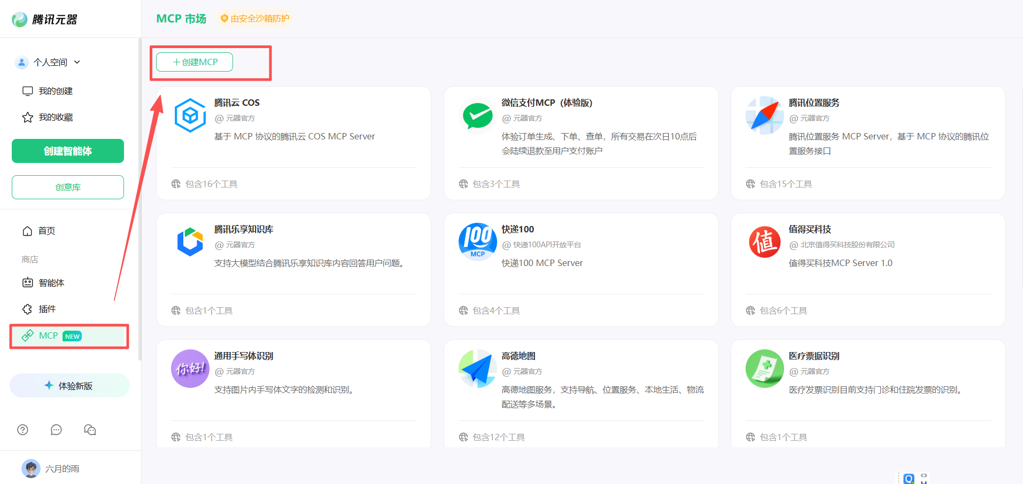Open the 腾讯云 COS card icon
Image resolution: width=1023 pixels, height=484 pixels.
pos(190,115)
